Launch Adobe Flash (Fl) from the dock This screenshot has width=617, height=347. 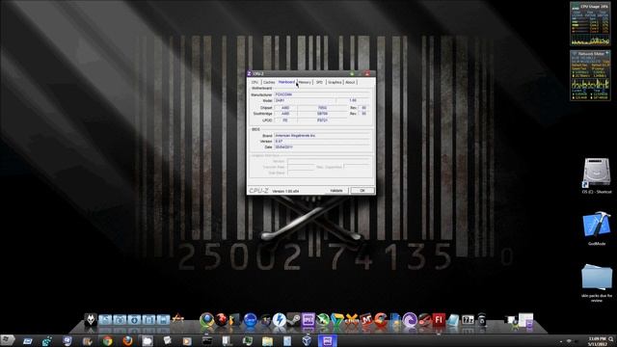(439, 320)
